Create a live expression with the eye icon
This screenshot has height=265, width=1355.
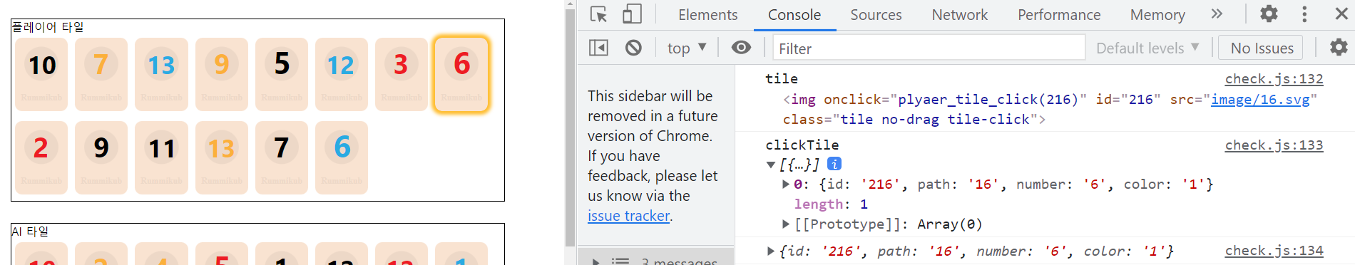coord(742,48)
